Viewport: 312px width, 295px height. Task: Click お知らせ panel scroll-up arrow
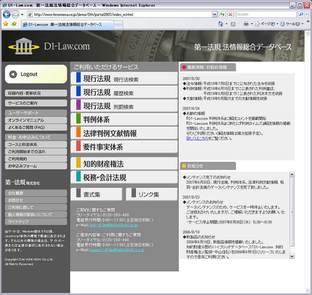292,174
